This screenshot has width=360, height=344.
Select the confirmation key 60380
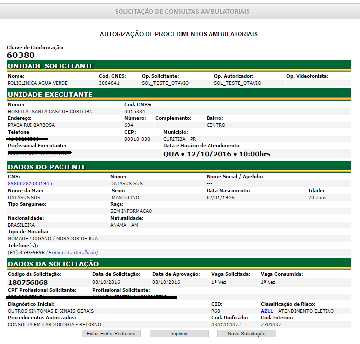click(x=21, y=55)
